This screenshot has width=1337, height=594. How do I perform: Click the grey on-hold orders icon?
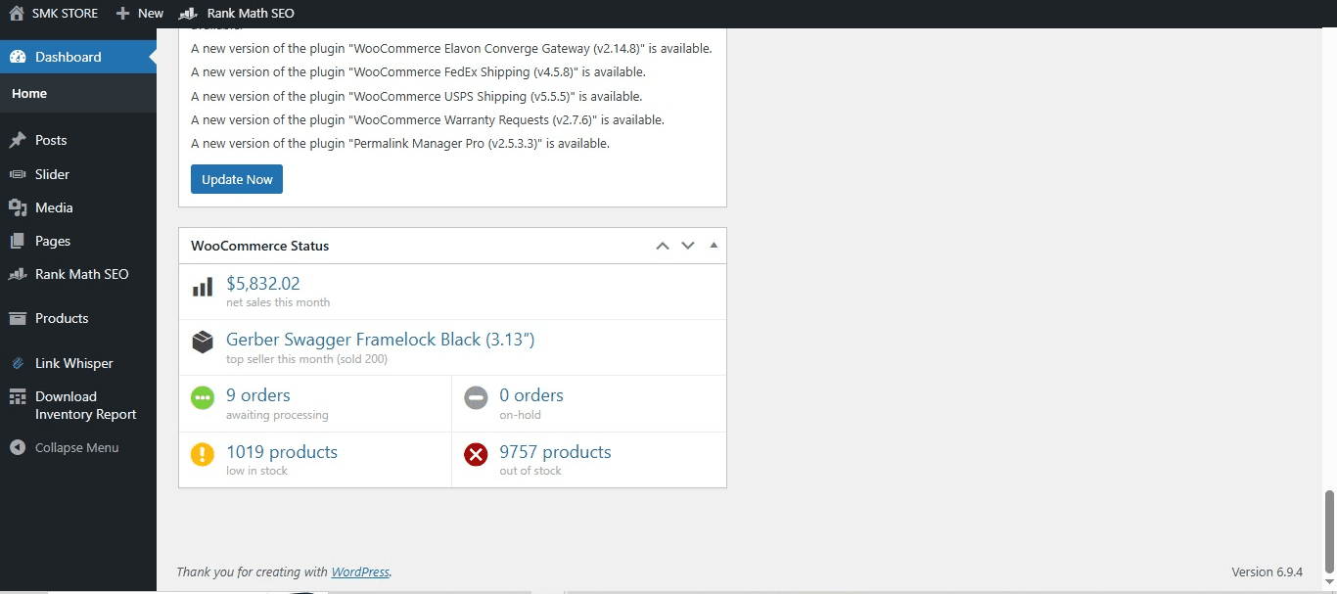click(476, 398)
